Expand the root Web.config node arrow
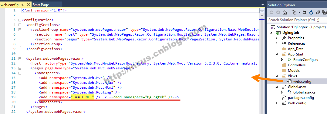327x114 pixels. 277,103
